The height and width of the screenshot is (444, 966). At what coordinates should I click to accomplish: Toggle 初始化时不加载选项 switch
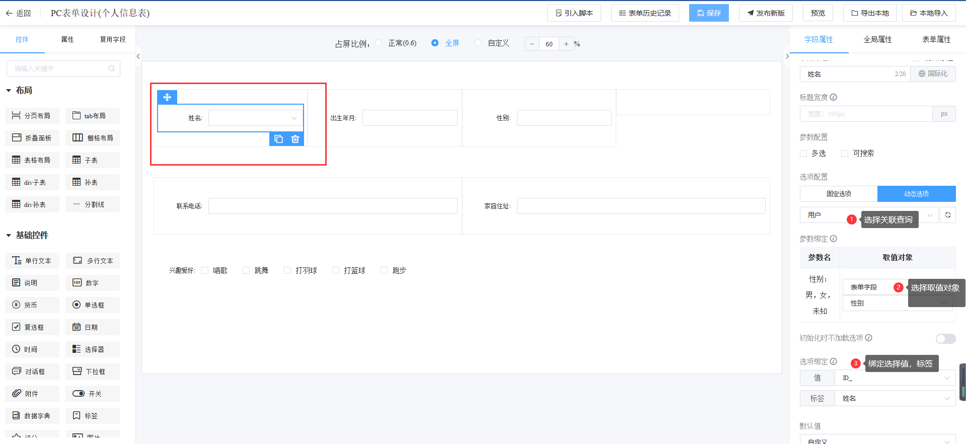[945, 339]
